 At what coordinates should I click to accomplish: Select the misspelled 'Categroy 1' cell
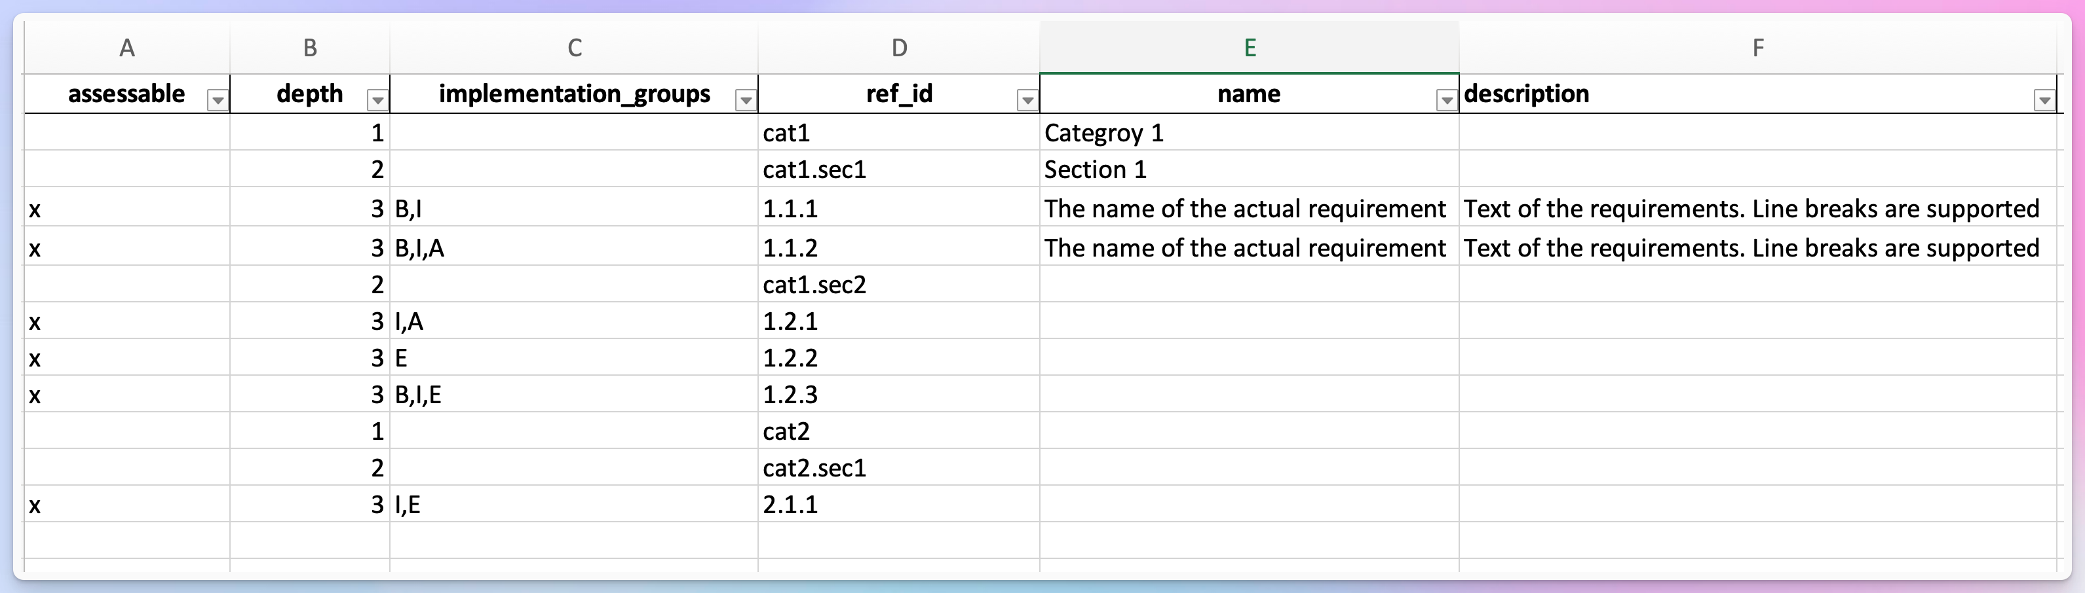(x=1249, y=133)
